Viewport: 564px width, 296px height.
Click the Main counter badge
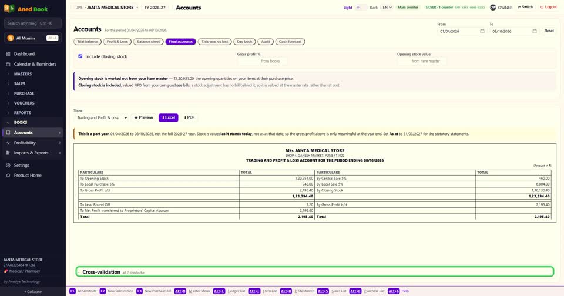(x=408, y=7)
